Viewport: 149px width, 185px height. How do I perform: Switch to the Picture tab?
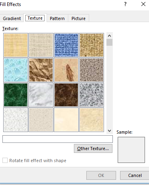[78, 18]
